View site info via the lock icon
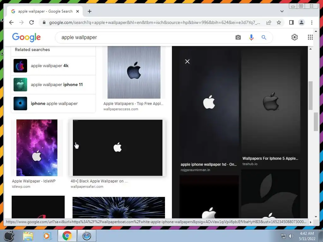The width and height of the screenshot is (323, 242). point(44,22)
